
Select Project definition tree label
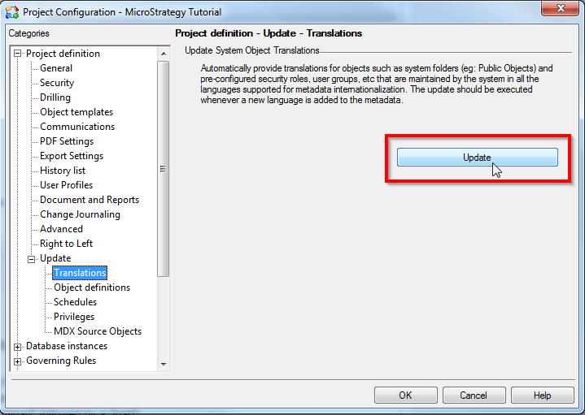coord(63,54)
